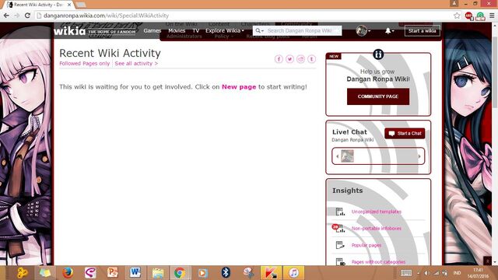Click the Unorganized templates icon
498x280 pixels.
[340, 212]
